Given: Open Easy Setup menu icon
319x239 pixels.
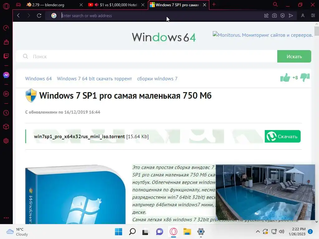Looking at the screenshot, I should [313, 16].
